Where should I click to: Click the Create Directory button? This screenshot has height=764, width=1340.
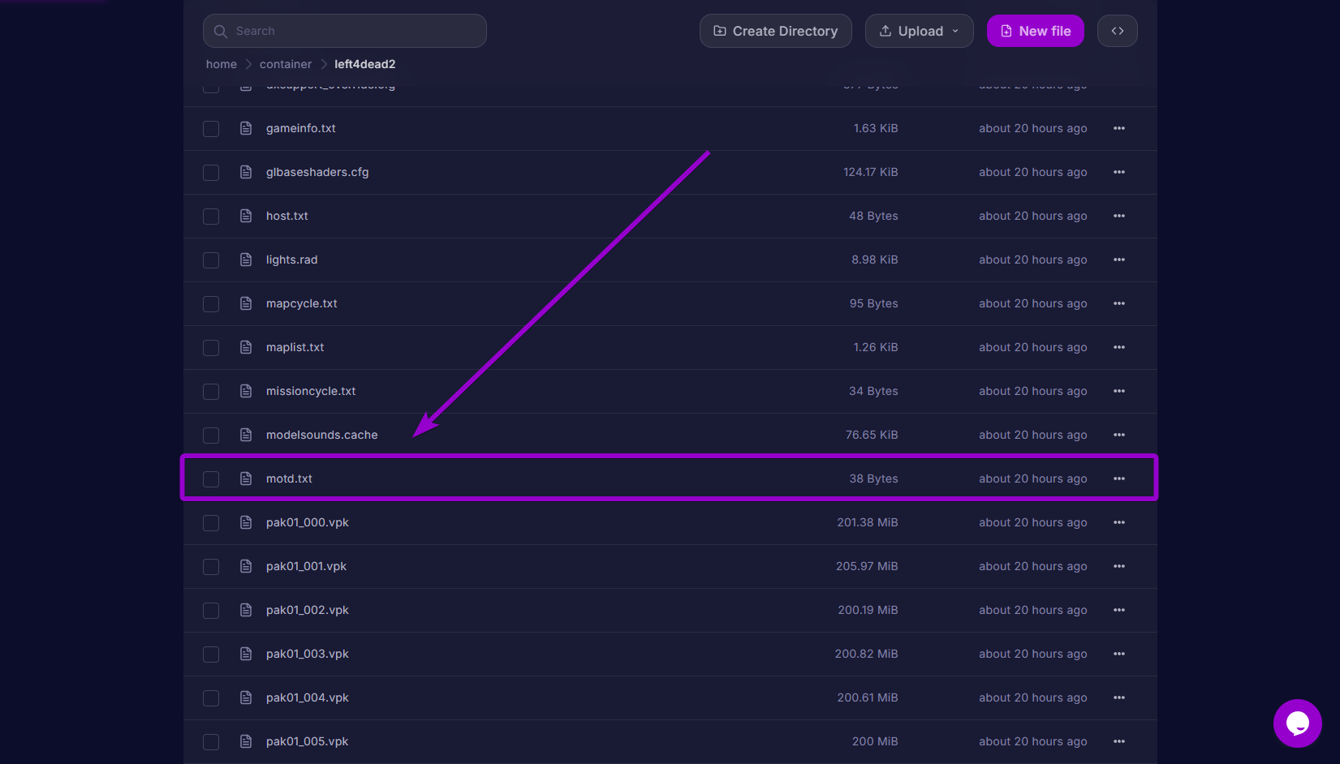click(x=776, y=31)
